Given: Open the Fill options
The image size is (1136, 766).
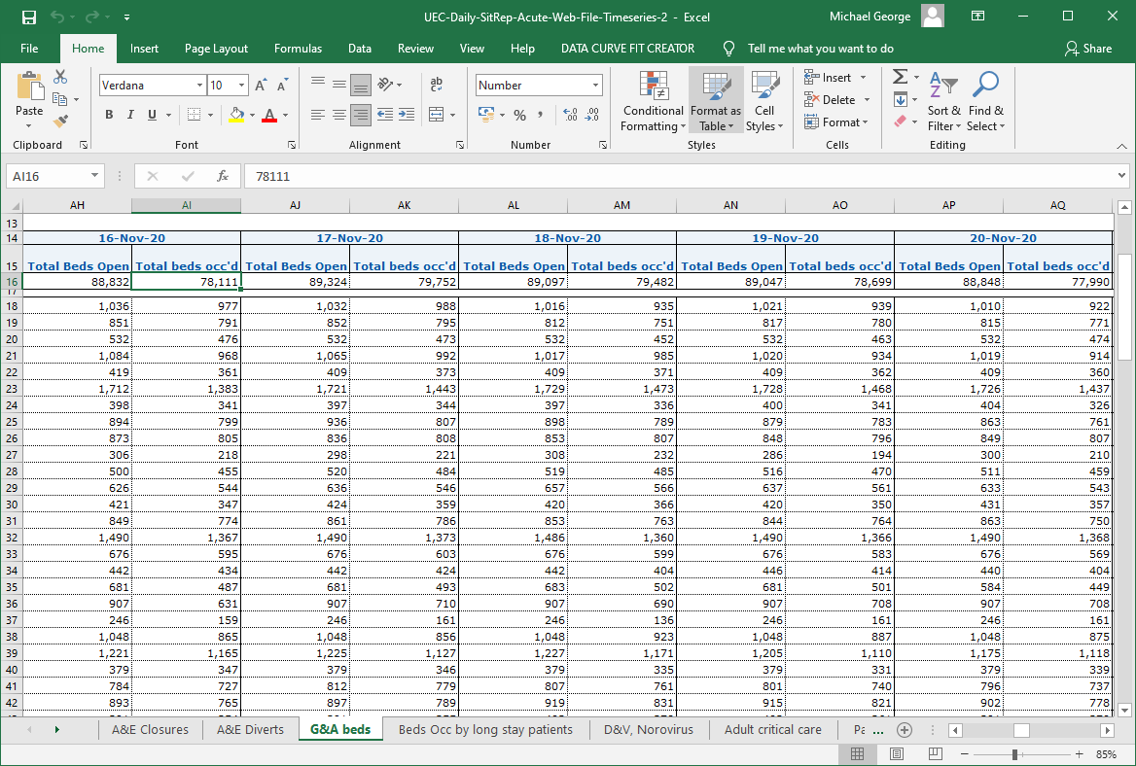Looking at the screenshot, I should pyautogui.click(x=901, y=99).
